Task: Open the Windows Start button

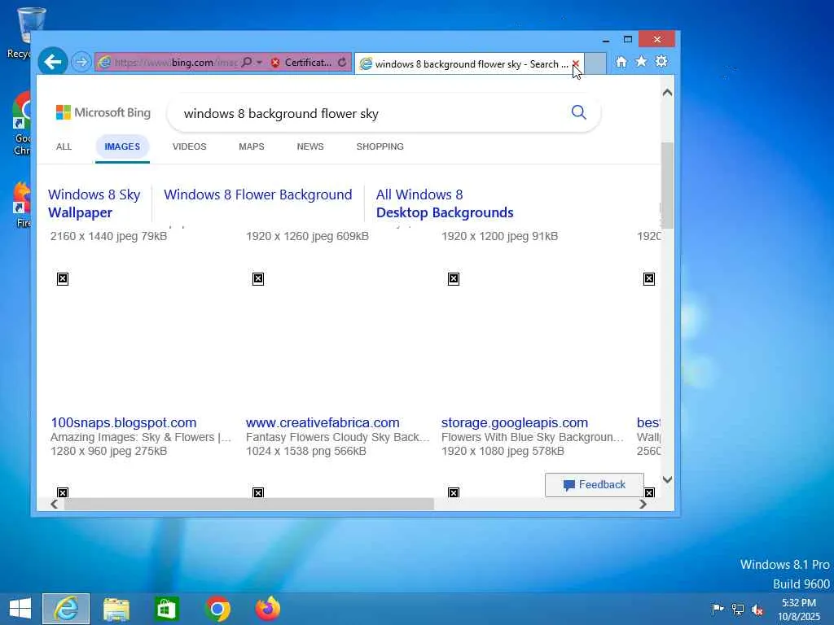Action: point(20,609)
